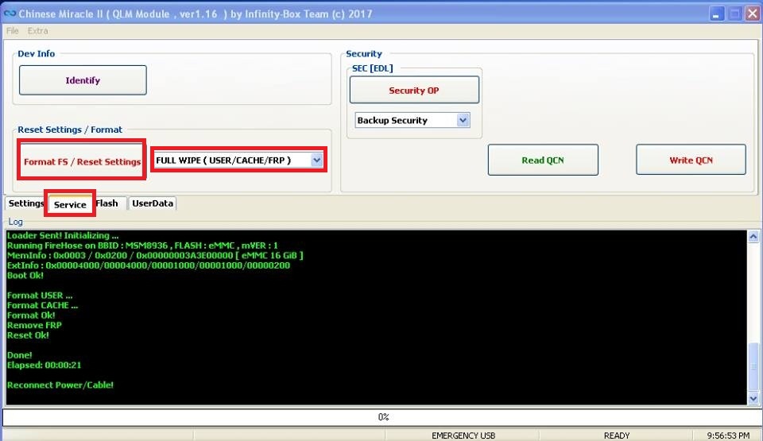
Task: Click the 'Reset Ok!' log line
Action: coord(28,335)
